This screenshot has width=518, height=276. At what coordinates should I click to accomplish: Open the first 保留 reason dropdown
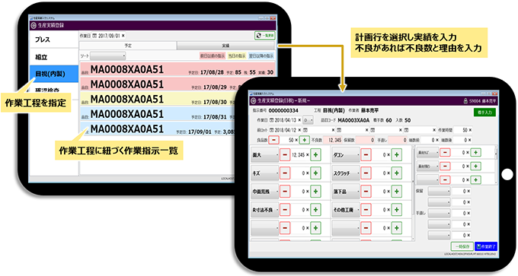(x=439, y=192)
